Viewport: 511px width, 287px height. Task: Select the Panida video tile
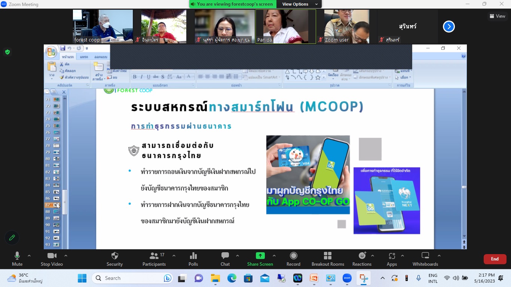(x=286, y=27)
